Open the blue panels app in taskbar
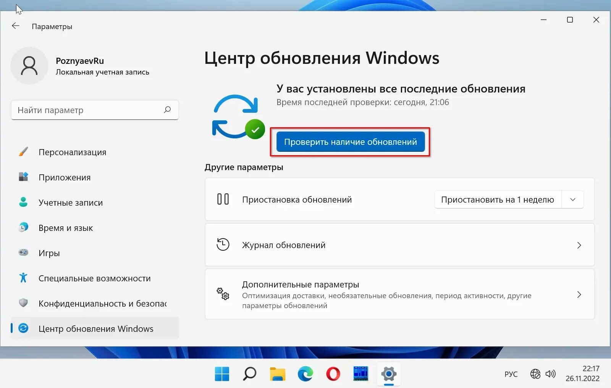This screenshot has width=611, height=388. click(361, 374)
